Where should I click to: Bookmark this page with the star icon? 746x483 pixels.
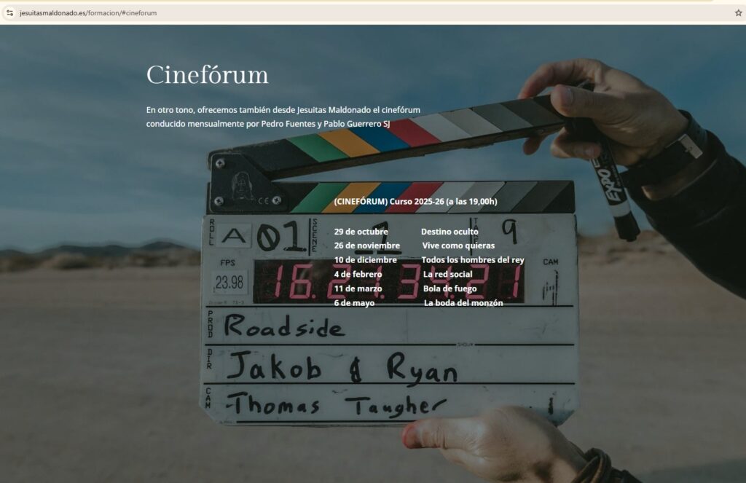[x=738, y=12]
